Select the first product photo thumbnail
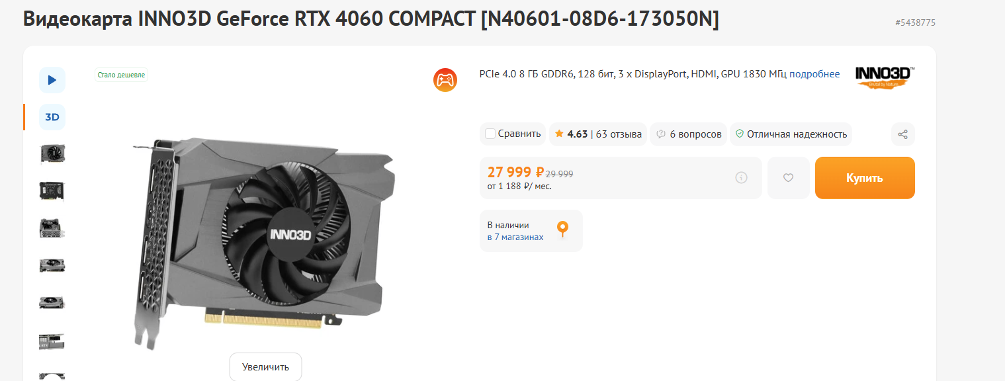The image size is (1005, 381). point(52,154)
